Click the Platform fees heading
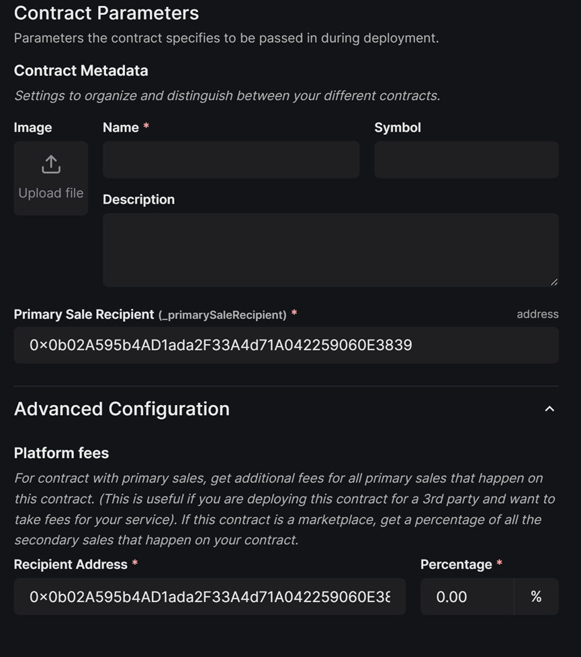 point(61,453)
